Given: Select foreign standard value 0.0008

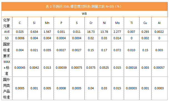Looking at the screenshot, I should pos(61,88).
